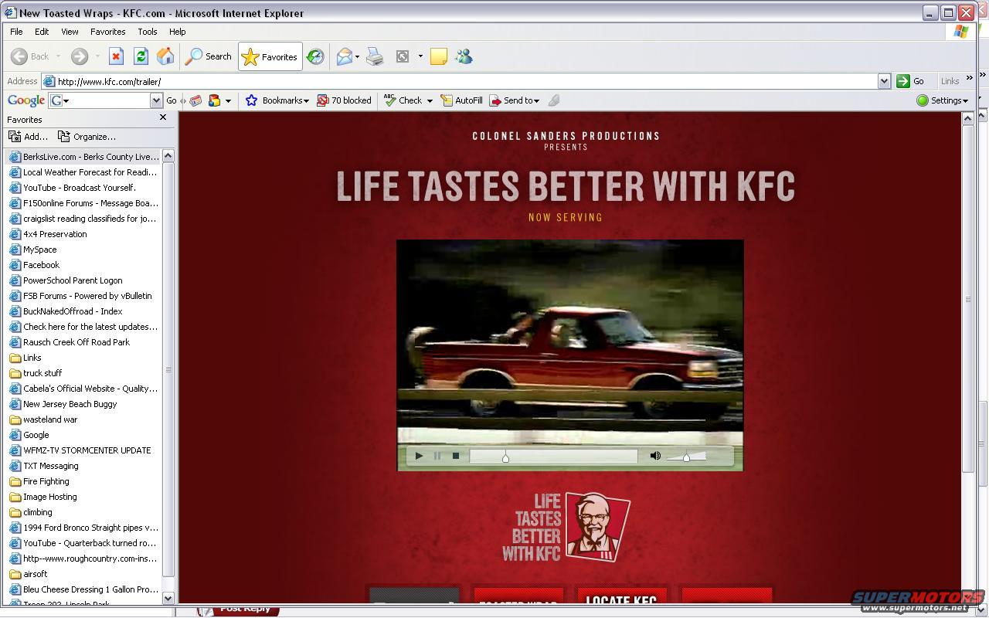Open the View menu

(x=70, y=32)
